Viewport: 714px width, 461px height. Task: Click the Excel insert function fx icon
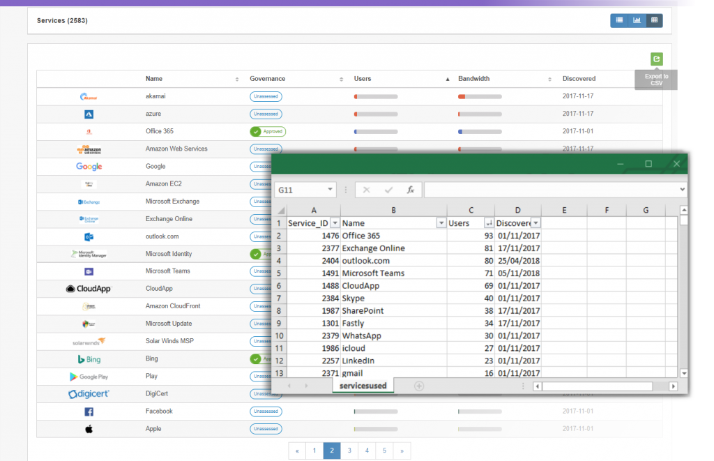point(410,190)
